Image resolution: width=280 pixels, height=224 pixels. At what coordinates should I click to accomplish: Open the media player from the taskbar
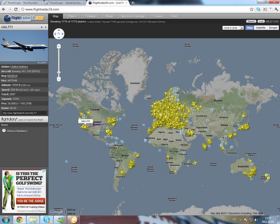coord(73,220)
